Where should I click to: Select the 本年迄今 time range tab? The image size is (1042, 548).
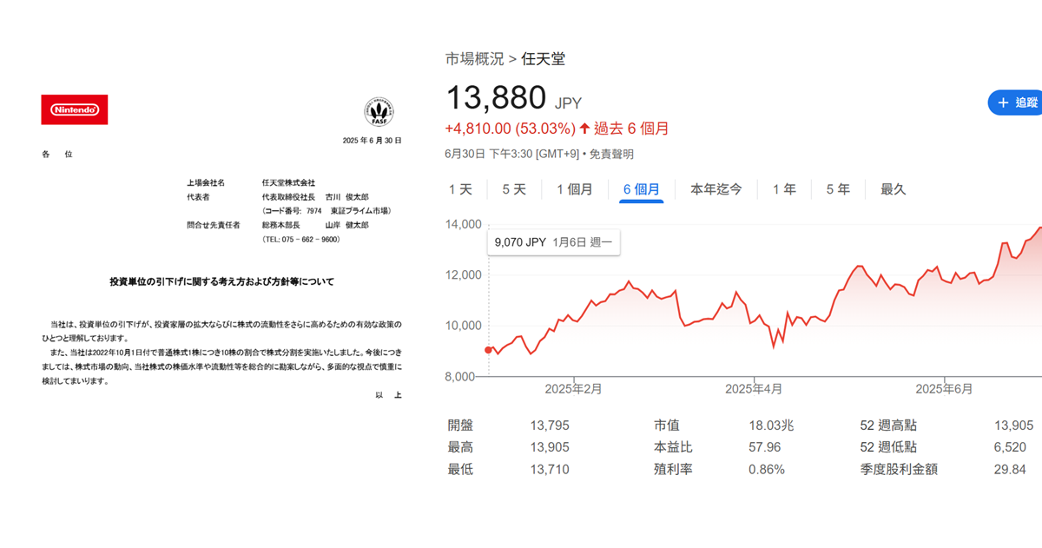coord(716,189)
